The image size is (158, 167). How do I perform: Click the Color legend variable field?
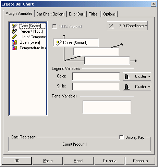96,76
